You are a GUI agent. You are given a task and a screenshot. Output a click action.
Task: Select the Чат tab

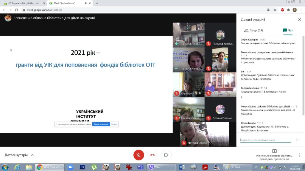click(x=288, y=30)
